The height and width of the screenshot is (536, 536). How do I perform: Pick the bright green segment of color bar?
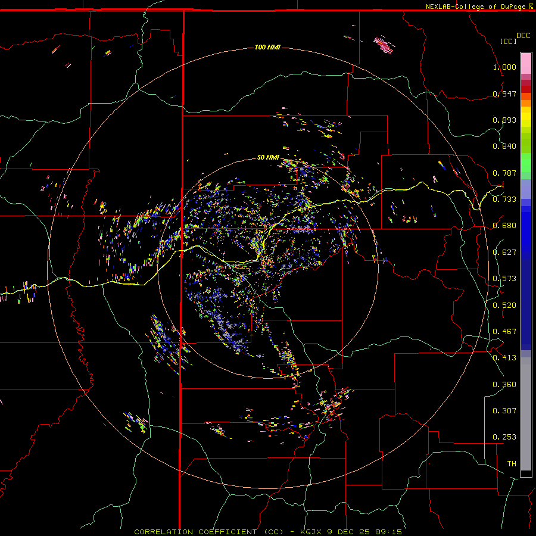pyautogui.click(x=526, y=163)
